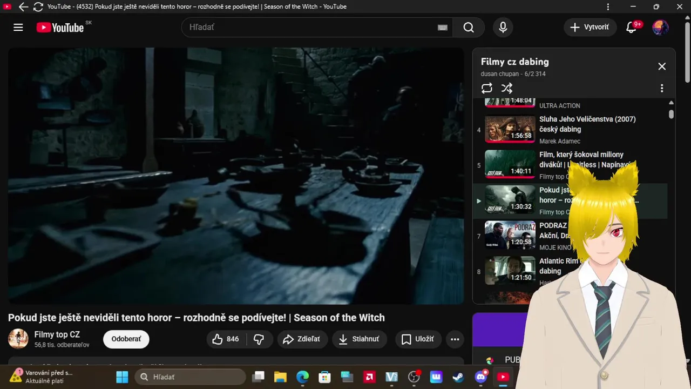Screen dimensions: 691x389
Task: Reload the page with the refresh icon
Action: pos(38,7)
